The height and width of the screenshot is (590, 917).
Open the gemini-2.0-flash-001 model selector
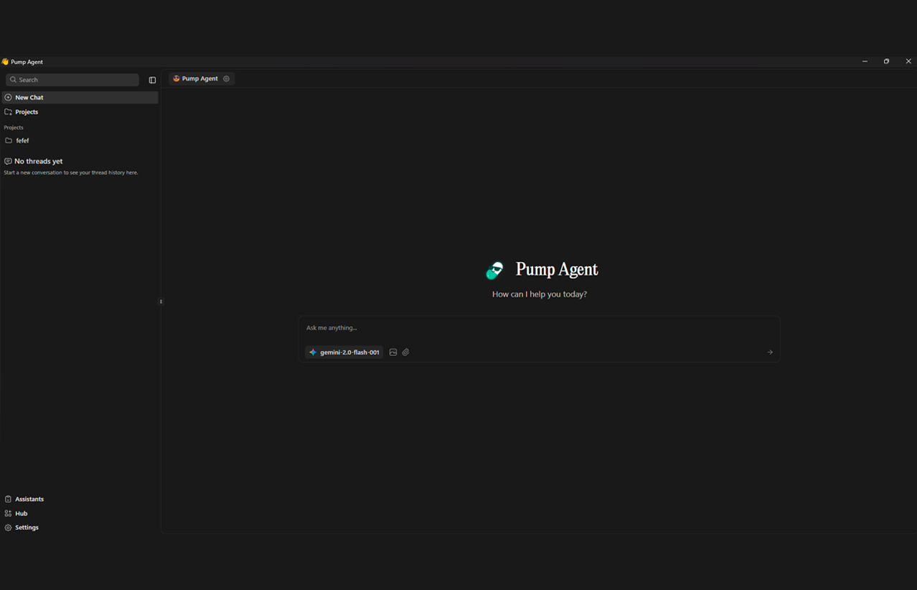344,352
